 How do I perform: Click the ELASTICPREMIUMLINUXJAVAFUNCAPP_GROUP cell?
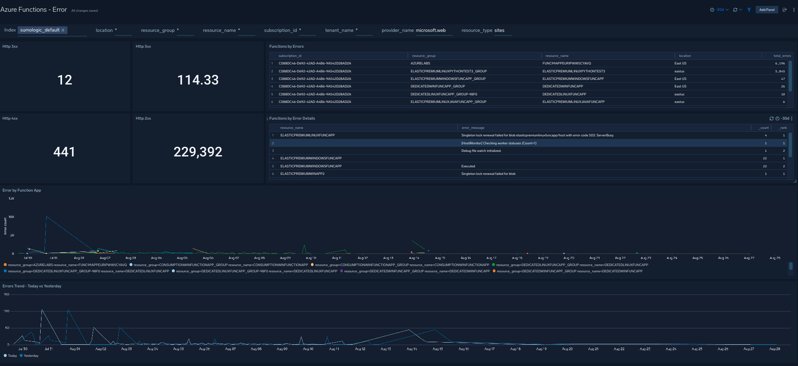[448, 102]
